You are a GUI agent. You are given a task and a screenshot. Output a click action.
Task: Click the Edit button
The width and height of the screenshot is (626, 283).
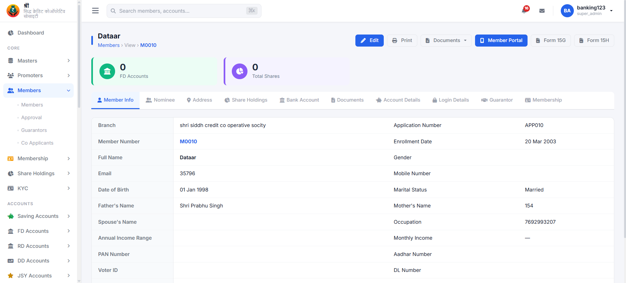369,40
